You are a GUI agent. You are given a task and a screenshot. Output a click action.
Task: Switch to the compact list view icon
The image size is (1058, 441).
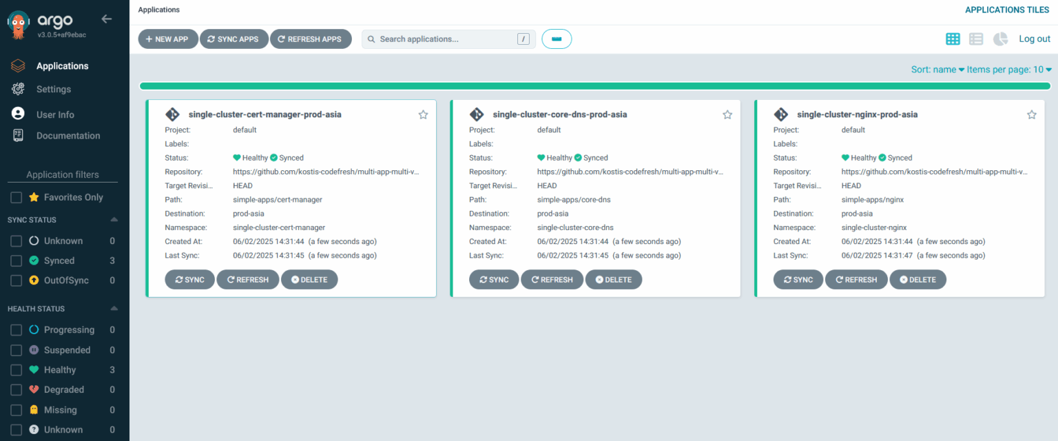[976, 39]
